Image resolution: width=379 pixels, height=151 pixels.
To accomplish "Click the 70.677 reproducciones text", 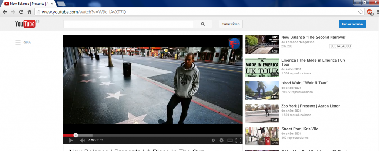I will pos(297,92).
